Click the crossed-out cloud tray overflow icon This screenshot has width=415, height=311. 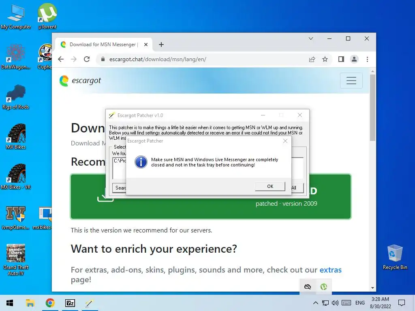point(308,287)
